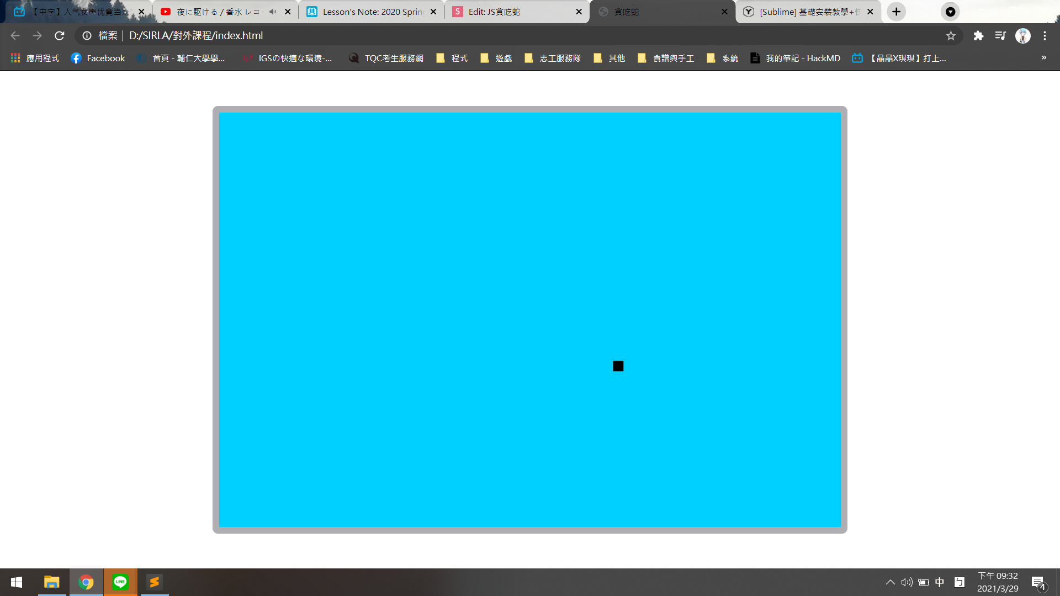1060x596 pixels.
Task: Reload the current page
Action: tap(60, 36)
